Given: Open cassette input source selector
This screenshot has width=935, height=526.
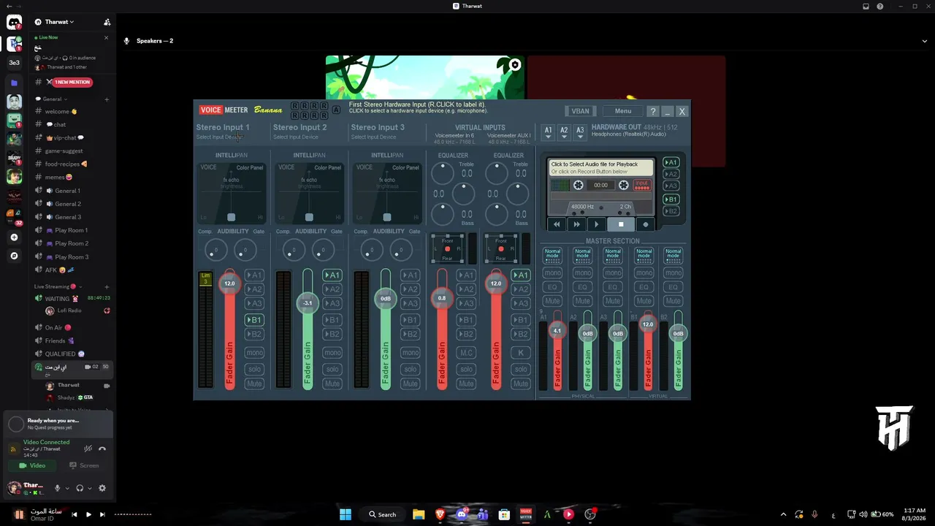Looking at the screenshot, I should [641, 186].
